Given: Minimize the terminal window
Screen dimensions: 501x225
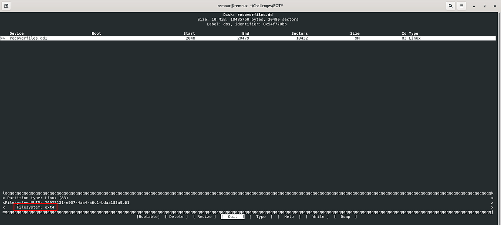Looking at the screenshot, I should 473,6.
